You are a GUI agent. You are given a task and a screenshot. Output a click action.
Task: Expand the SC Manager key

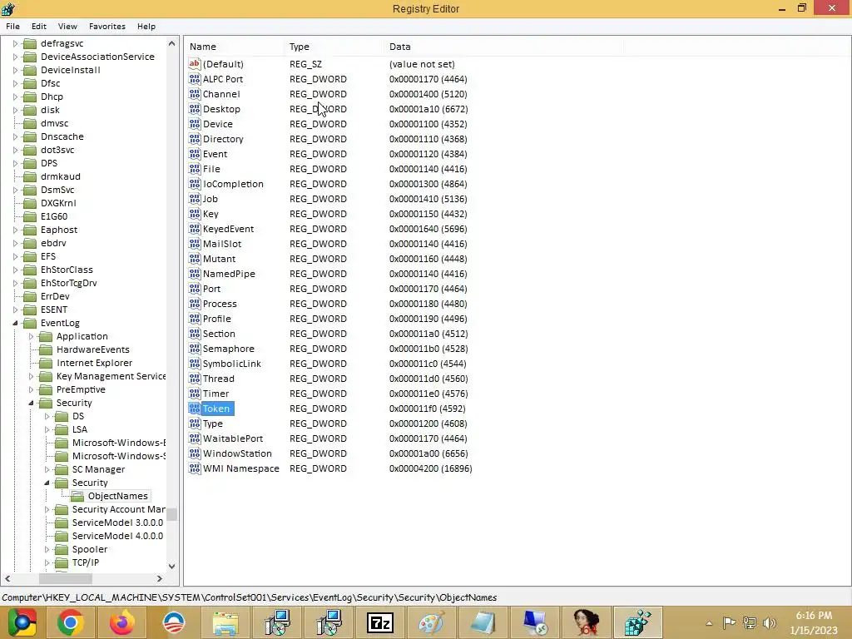tap(47, 469)
